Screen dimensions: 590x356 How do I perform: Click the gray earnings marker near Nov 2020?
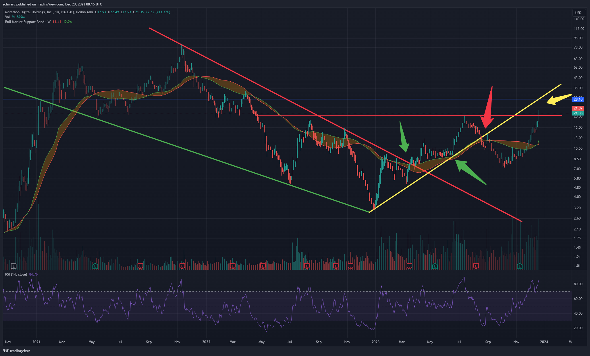[x=14, y=266]
